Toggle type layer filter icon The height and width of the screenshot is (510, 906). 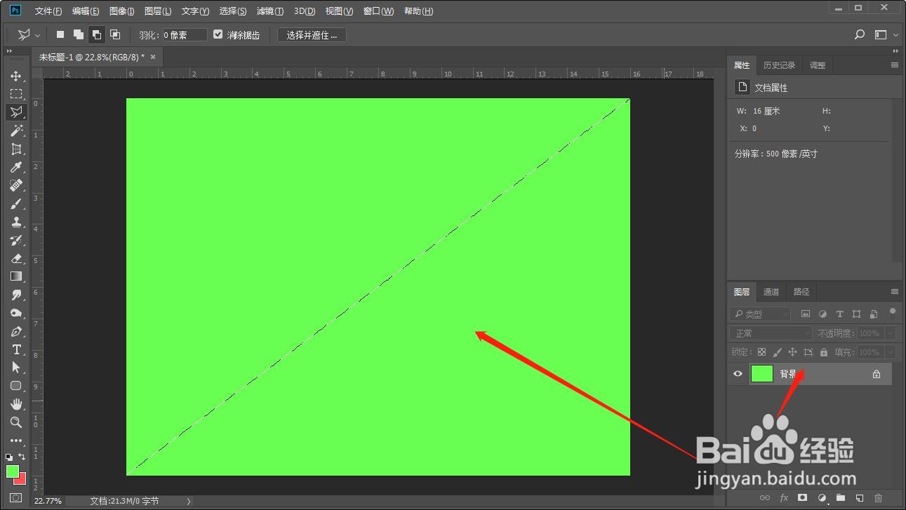(x=839, y=314)
